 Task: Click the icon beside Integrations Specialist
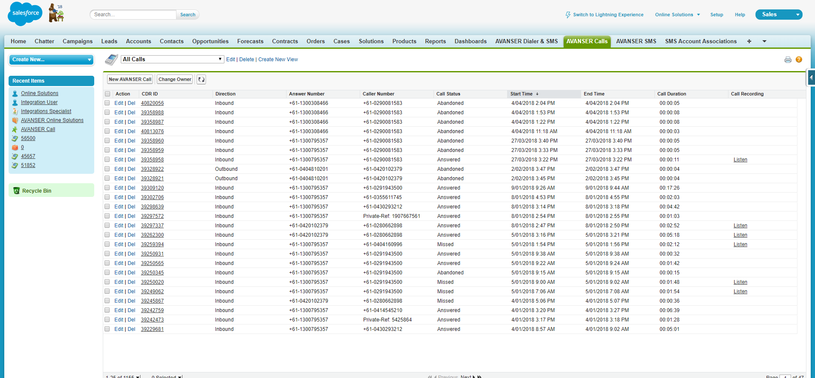15,111
